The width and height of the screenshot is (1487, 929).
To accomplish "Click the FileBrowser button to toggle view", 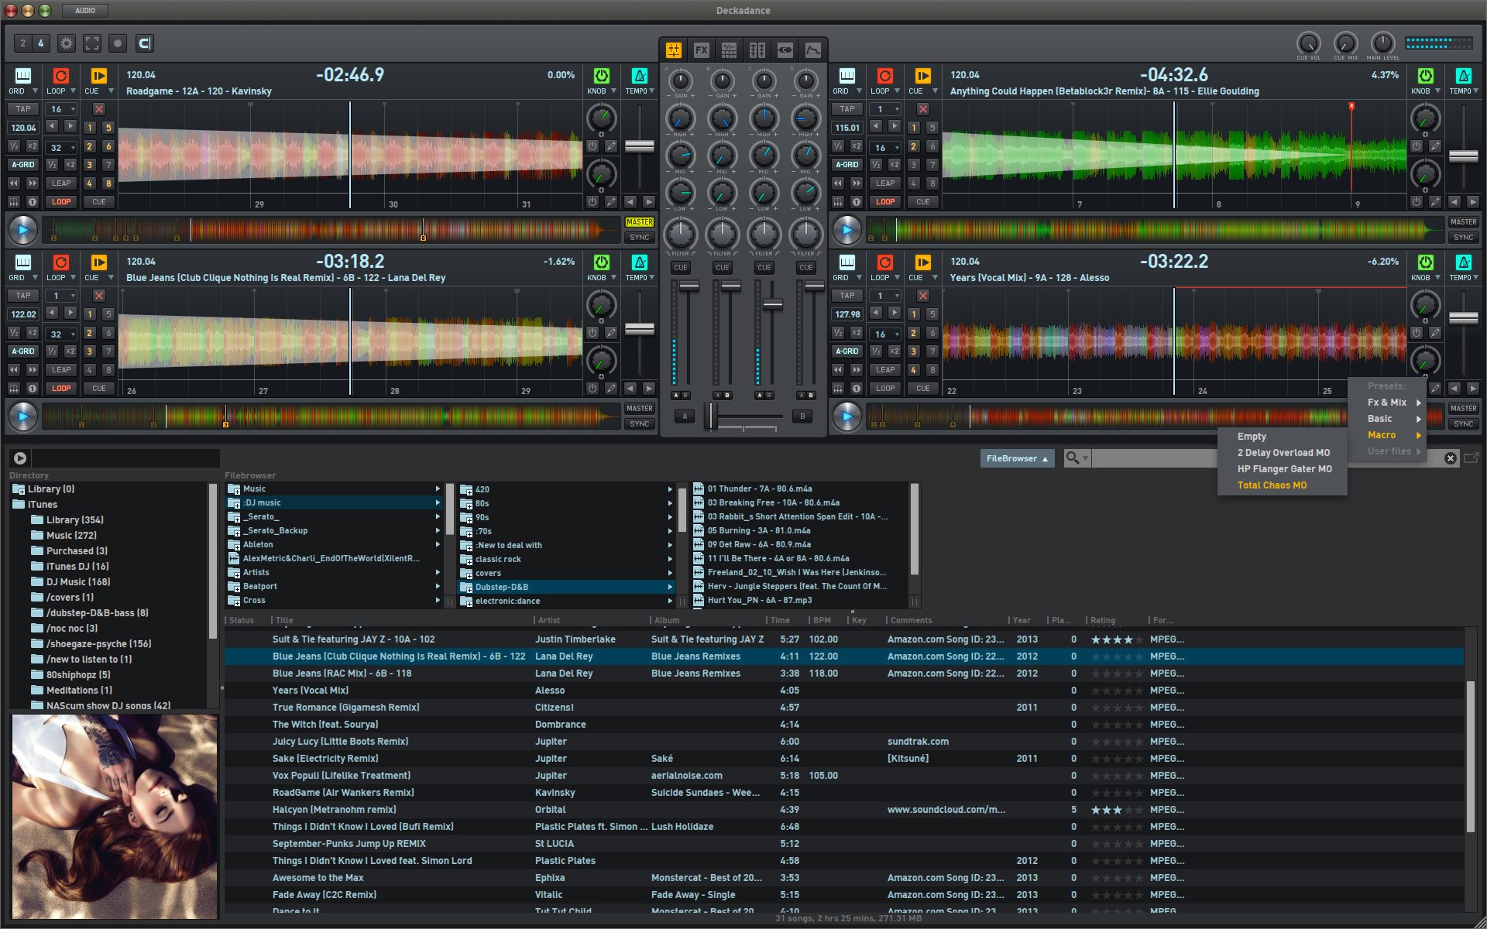I will coord(1014,457).
